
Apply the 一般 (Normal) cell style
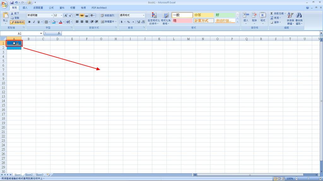pyautogui.click(x=182, y=15)
